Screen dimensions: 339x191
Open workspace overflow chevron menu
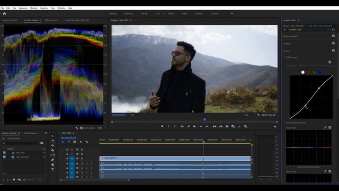tap(232, 13)
